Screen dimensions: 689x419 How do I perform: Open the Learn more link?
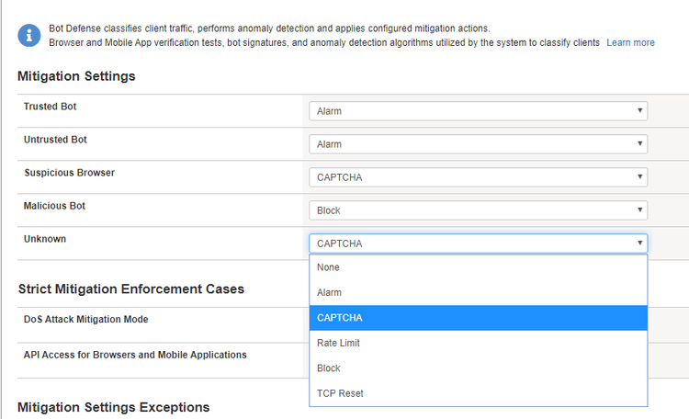(x=630, y=42)
